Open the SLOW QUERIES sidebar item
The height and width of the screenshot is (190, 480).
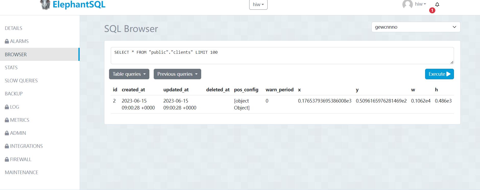pyautogui.click(x=21, y=81)
